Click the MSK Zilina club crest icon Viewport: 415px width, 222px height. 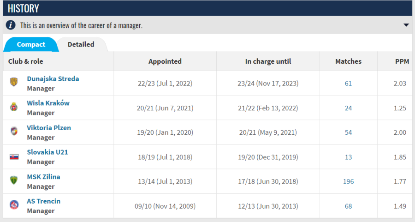pyautogui.click(x=14, y=180)
